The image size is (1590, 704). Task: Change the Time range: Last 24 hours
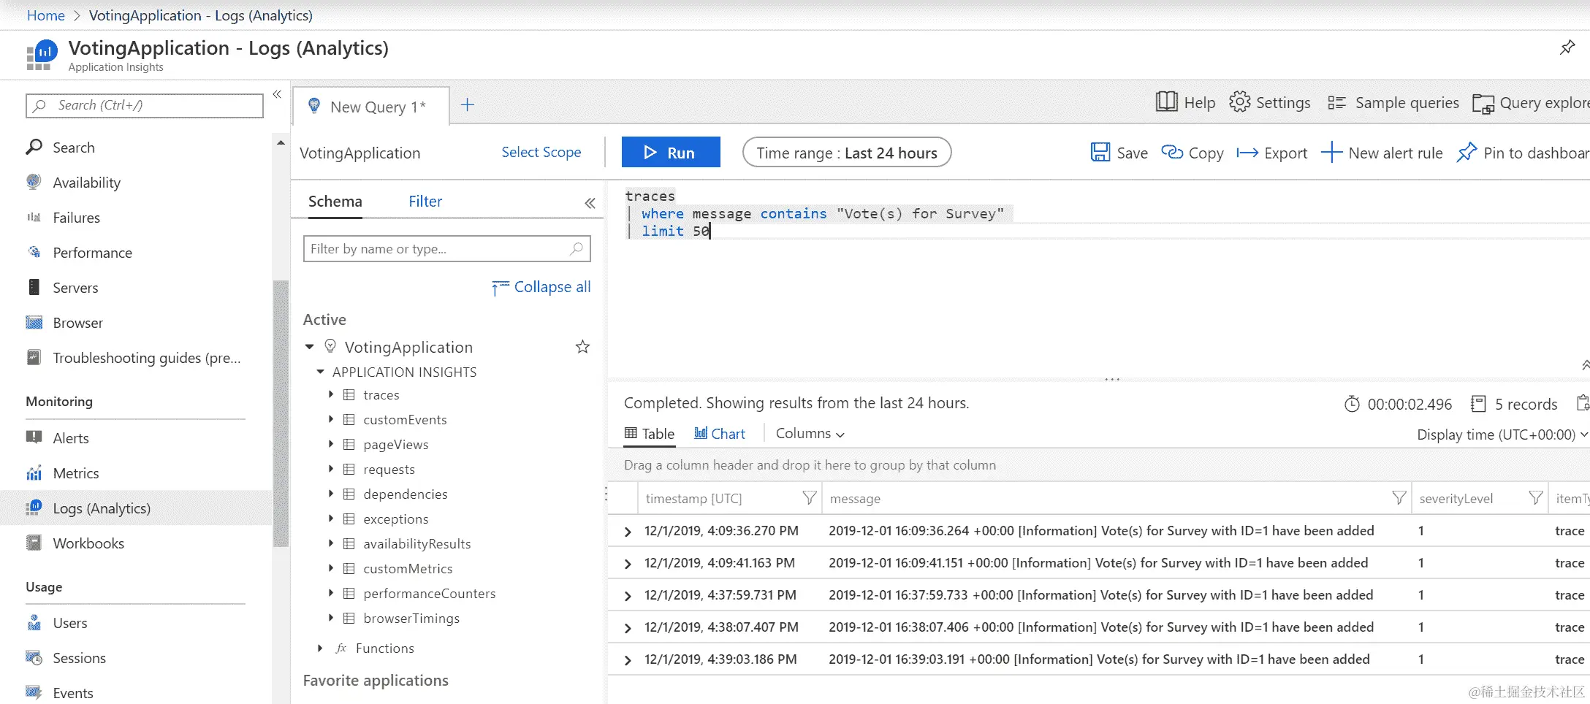tap(847, 153)
